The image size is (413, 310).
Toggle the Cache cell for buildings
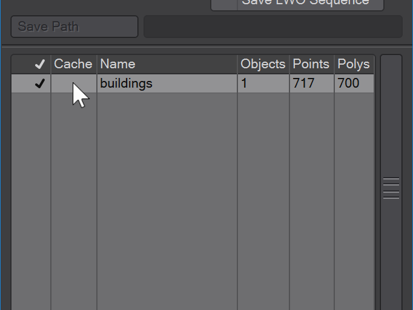(74, 83)
